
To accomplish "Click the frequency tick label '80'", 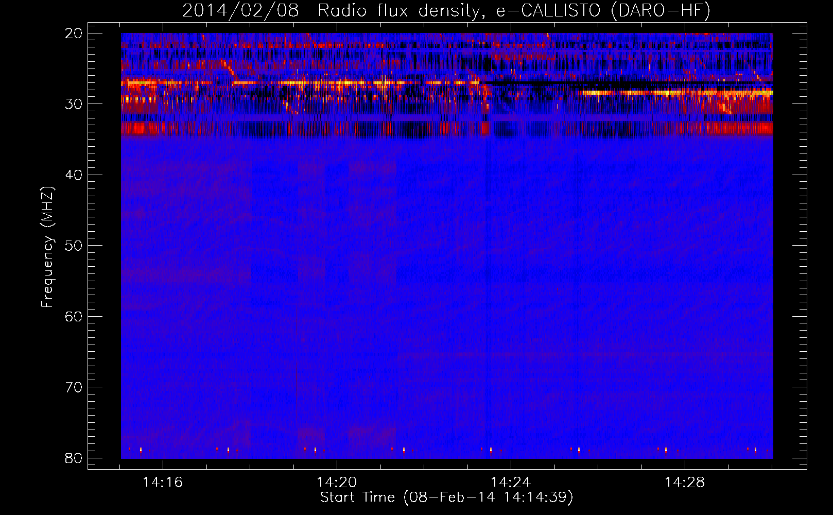I will 74,458.
